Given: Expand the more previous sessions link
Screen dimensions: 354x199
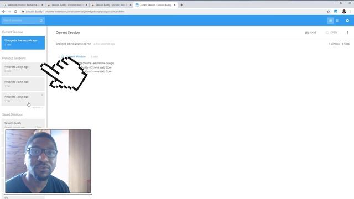Looking at the screenshot, I should point(37,108).
